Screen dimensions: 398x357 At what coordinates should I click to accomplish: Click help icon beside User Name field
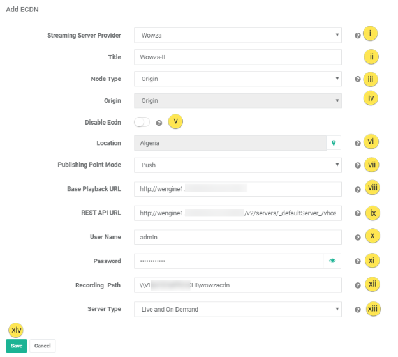click(x=357, y=238)
